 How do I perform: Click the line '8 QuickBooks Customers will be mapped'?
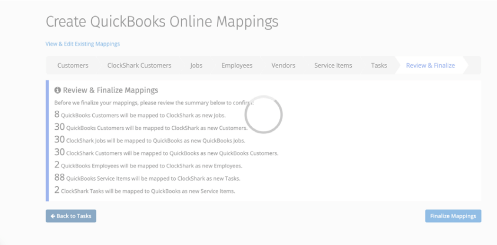(x=140, y=114)
